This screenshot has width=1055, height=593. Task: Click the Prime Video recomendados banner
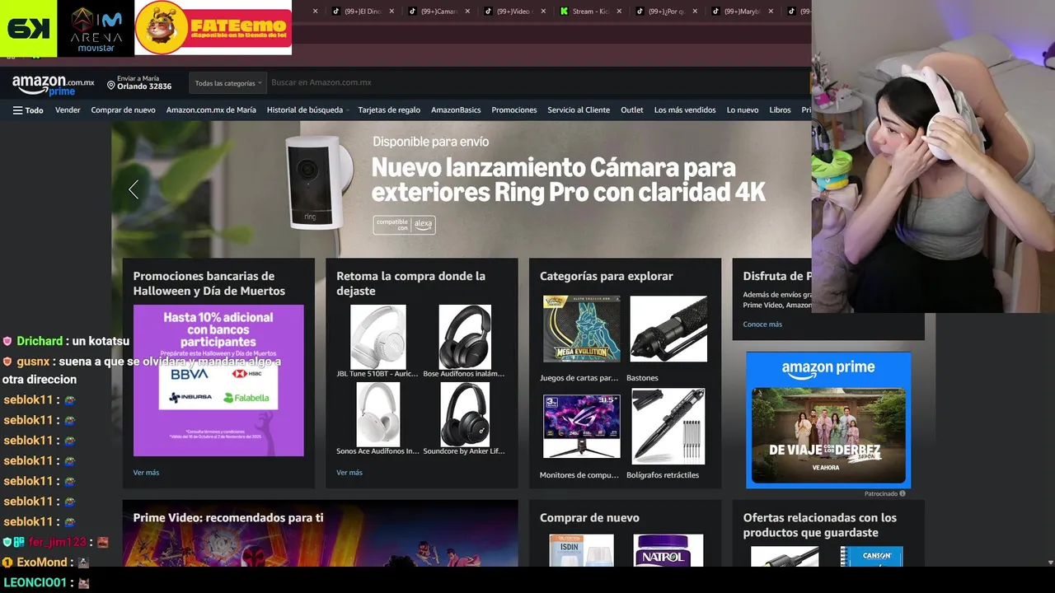(x=321, y=533)
